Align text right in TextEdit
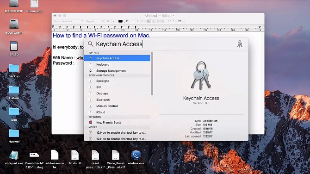 click(158, 21)
